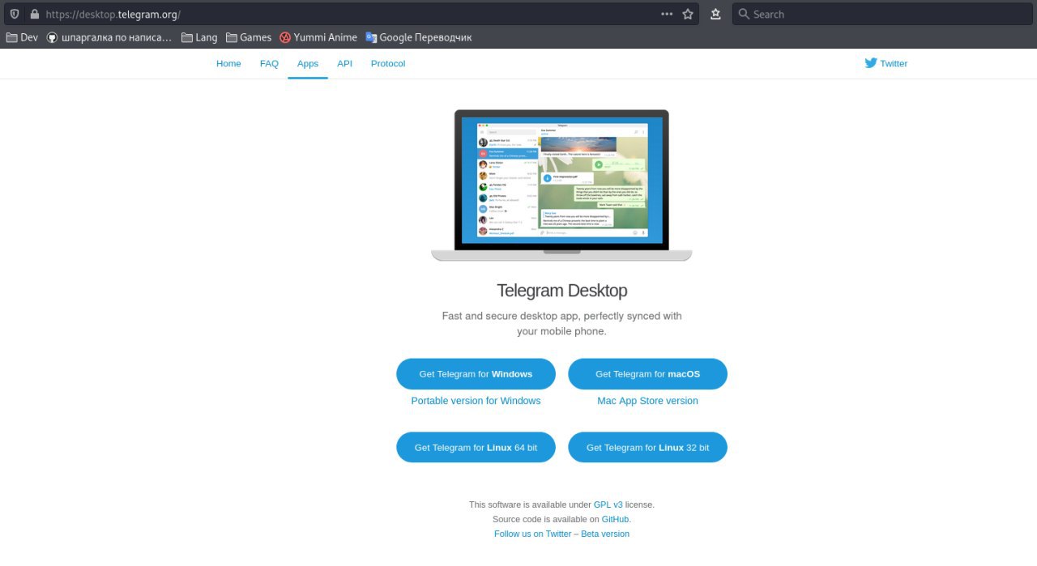The image size is (1037, 566).
Task: Click the Telegram Desktop heading text
Action: [561, 290]
